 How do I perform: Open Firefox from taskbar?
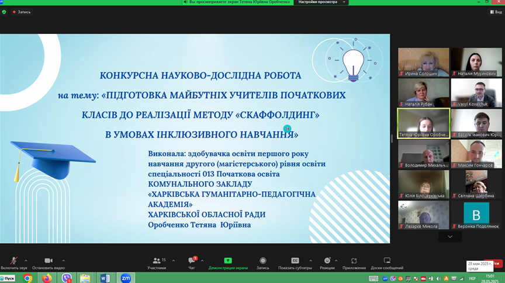point(47,278)
